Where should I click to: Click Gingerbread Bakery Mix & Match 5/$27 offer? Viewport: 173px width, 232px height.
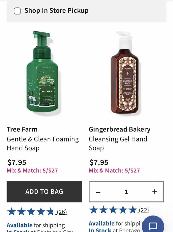point(114,170)
